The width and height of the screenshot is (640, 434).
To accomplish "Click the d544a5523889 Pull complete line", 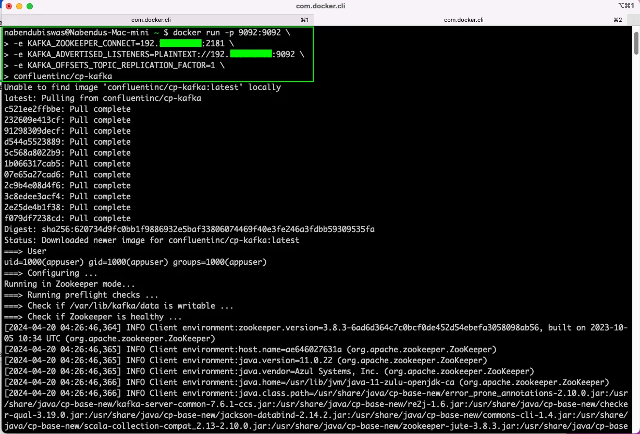I will (67, 142).
